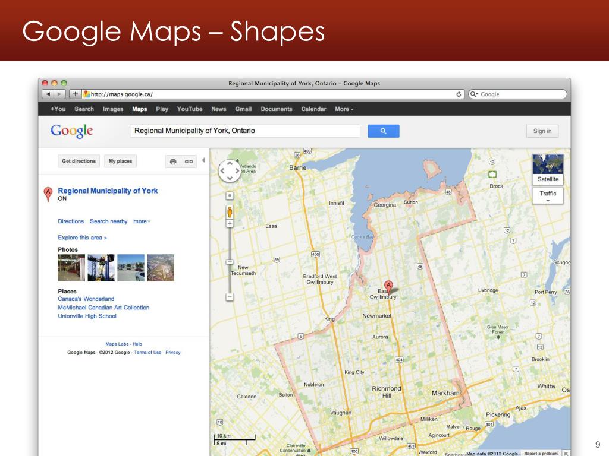The image size is (609, 456).
Task: Open the fourth aerial photo thumbnail
Action: pyautogui.click(x=161, y=268)
